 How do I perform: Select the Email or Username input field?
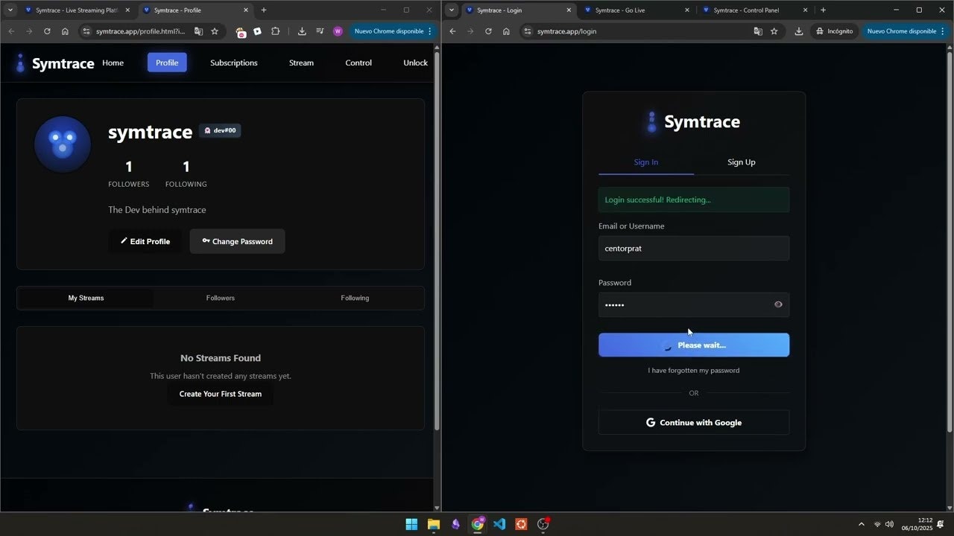pos(693,248)
